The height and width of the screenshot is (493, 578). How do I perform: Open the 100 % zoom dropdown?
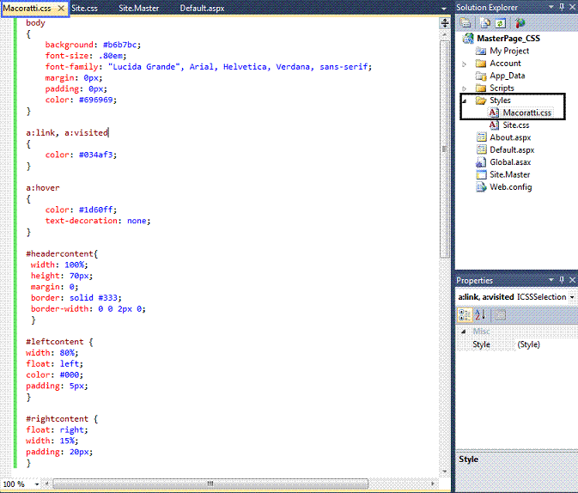point(35,484)
